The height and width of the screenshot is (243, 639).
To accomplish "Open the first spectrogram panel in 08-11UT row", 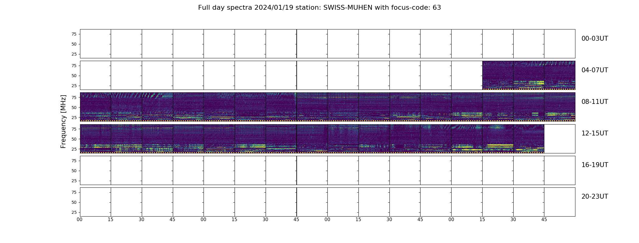I will tap(96, 107).
